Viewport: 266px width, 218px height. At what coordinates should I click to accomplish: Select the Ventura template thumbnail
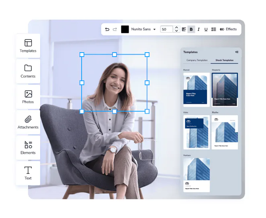(196, 175)
